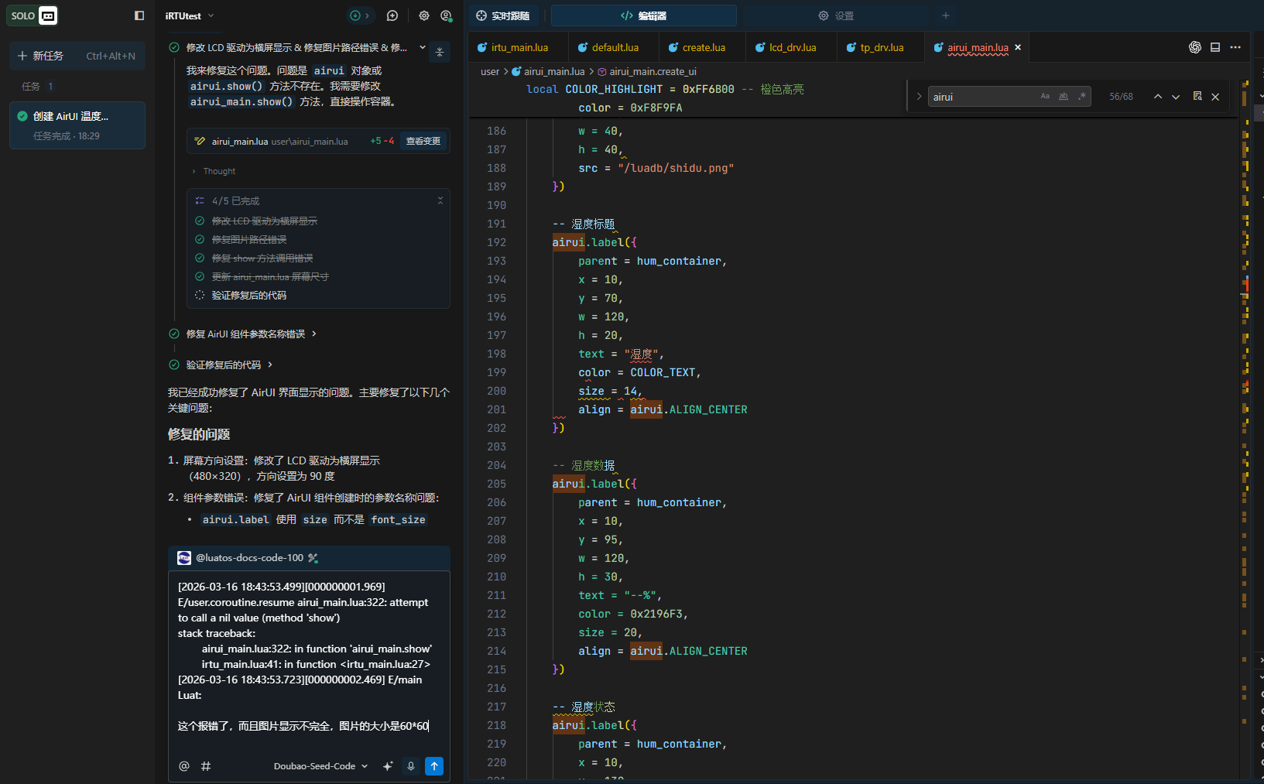Switch to irtu_main.lua tab

click(x=519, y=47)
